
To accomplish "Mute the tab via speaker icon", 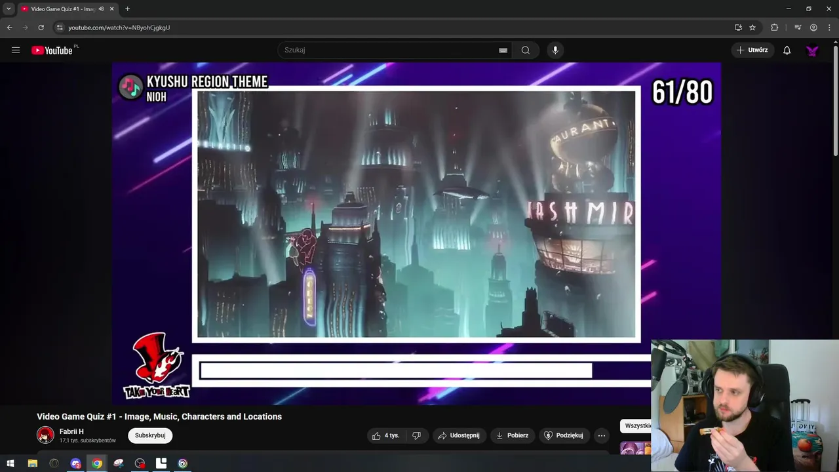I will click(x=101, y=9).
